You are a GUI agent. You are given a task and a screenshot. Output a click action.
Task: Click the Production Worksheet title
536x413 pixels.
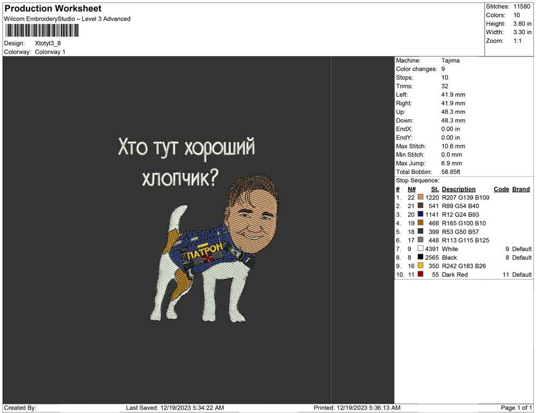tap(53, 9)
